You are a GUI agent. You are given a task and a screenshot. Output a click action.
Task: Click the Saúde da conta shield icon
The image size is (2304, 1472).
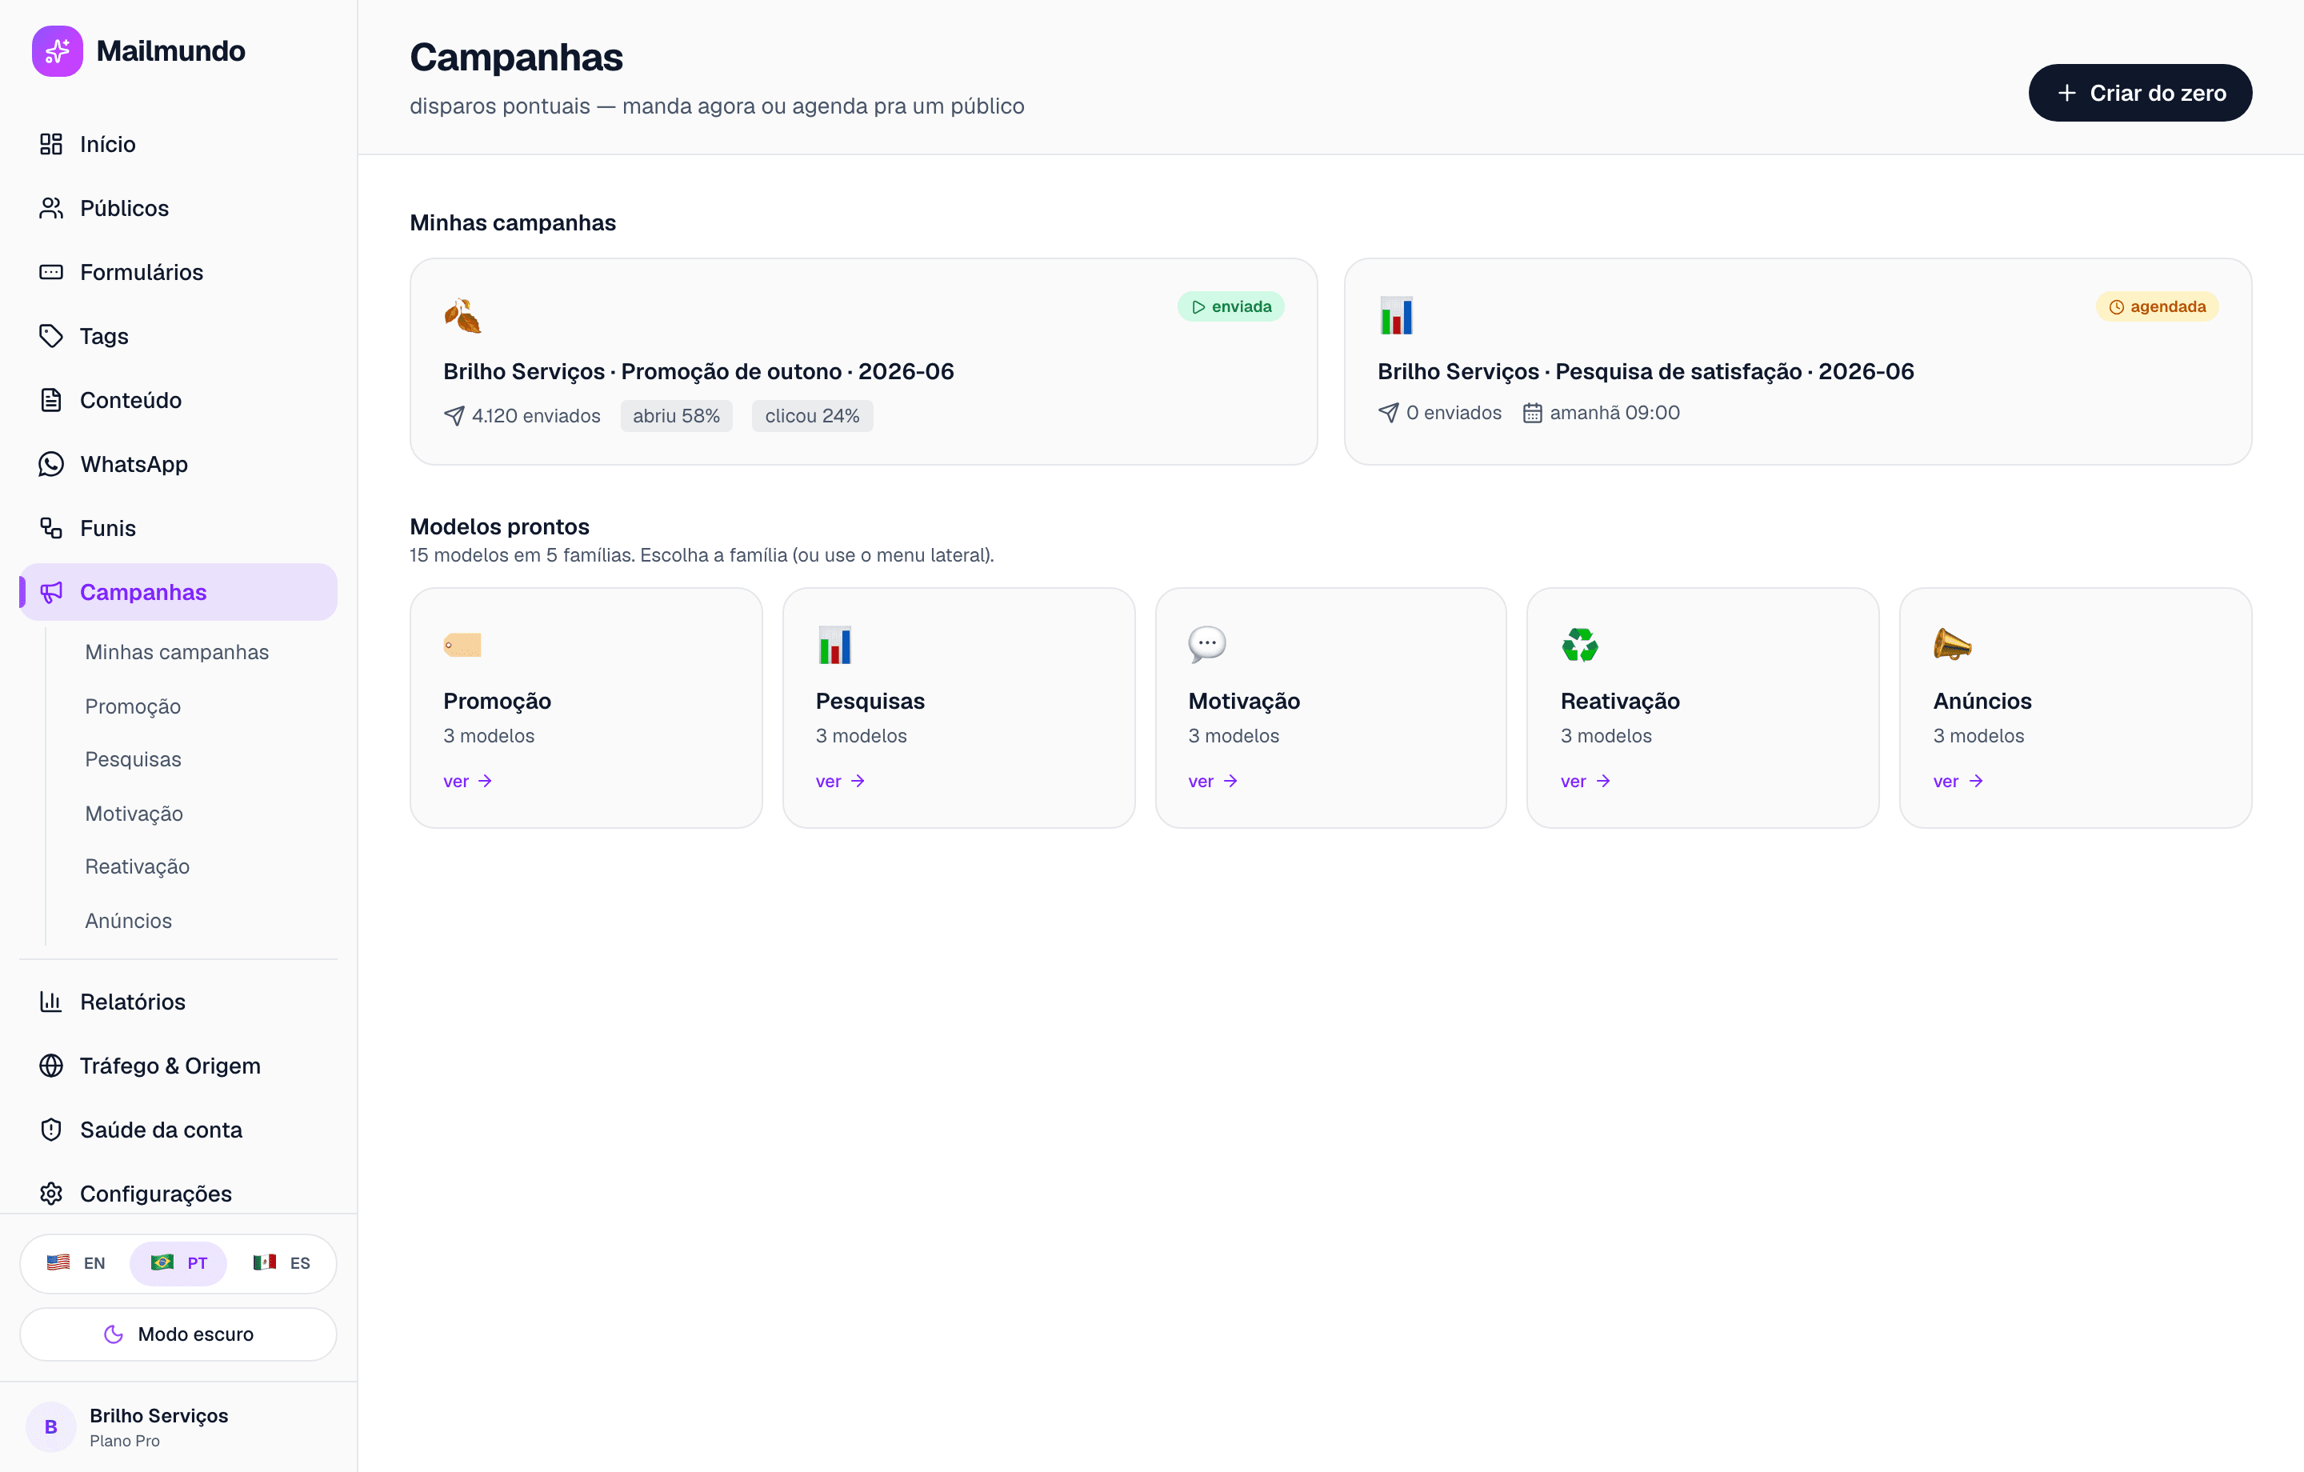[x=50, y=1130]
